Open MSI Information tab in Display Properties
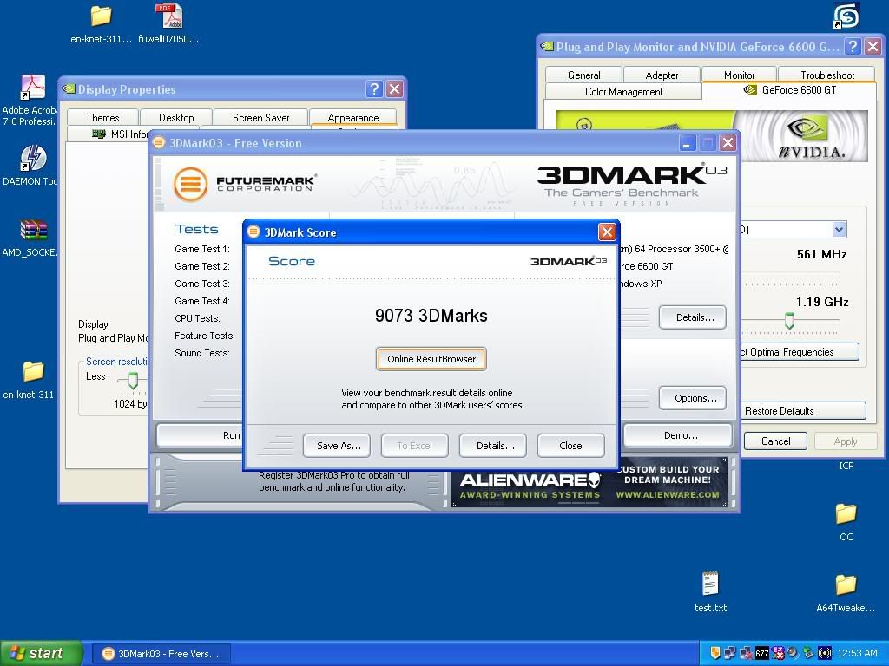The image size is (889, 666). click(x=109, y=134)
